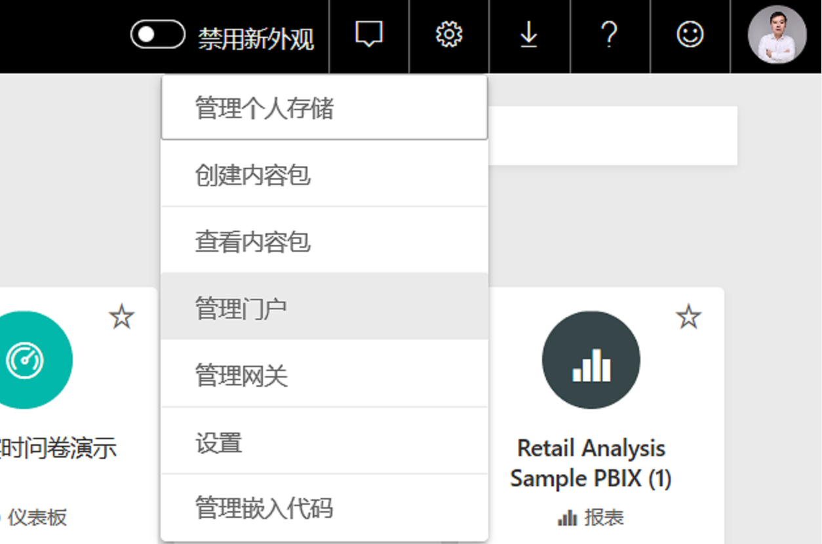Viewport: 822px width, 544px height.
Task: Open Retail Analysis Sample PBIX (1) title
Action: pyautogui.click(x=591, y=463)
